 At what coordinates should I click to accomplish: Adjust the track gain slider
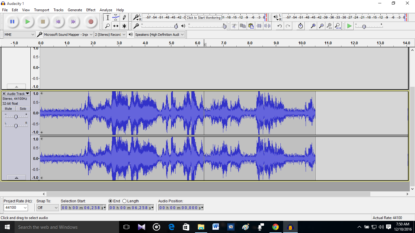pos(16,117)
